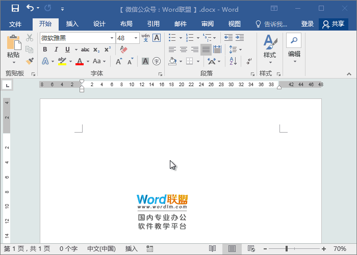
Task: Decrease font size with smaller A
Action: point(130,61)
